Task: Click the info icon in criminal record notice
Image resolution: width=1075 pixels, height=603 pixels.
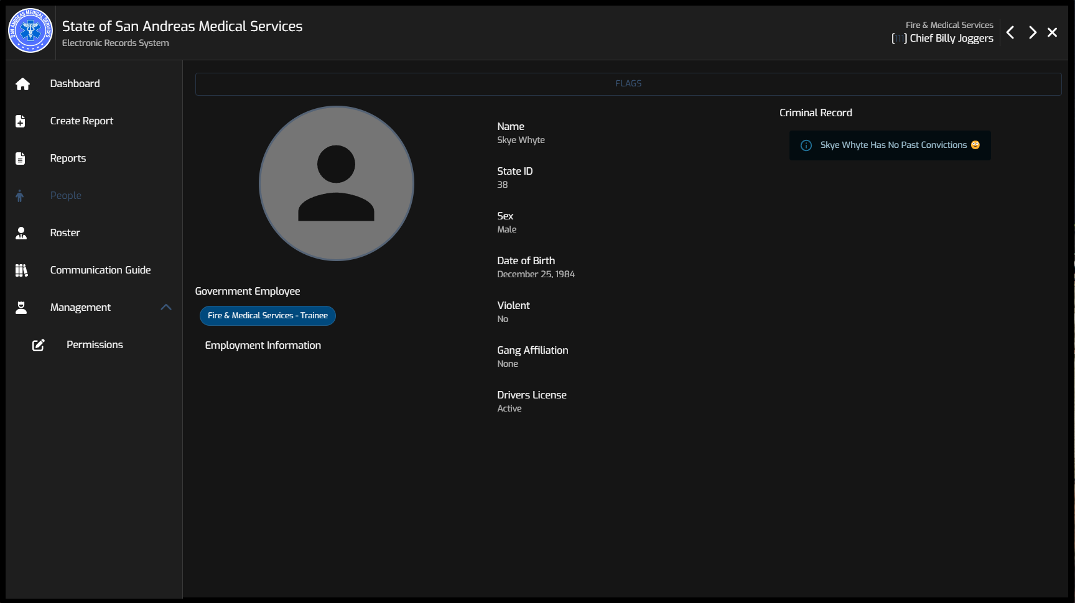Action: click(806, 145)
